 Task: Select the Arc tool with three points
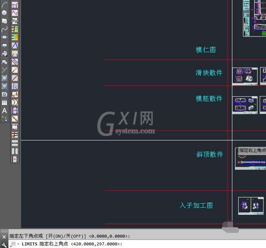click(4, 4)
